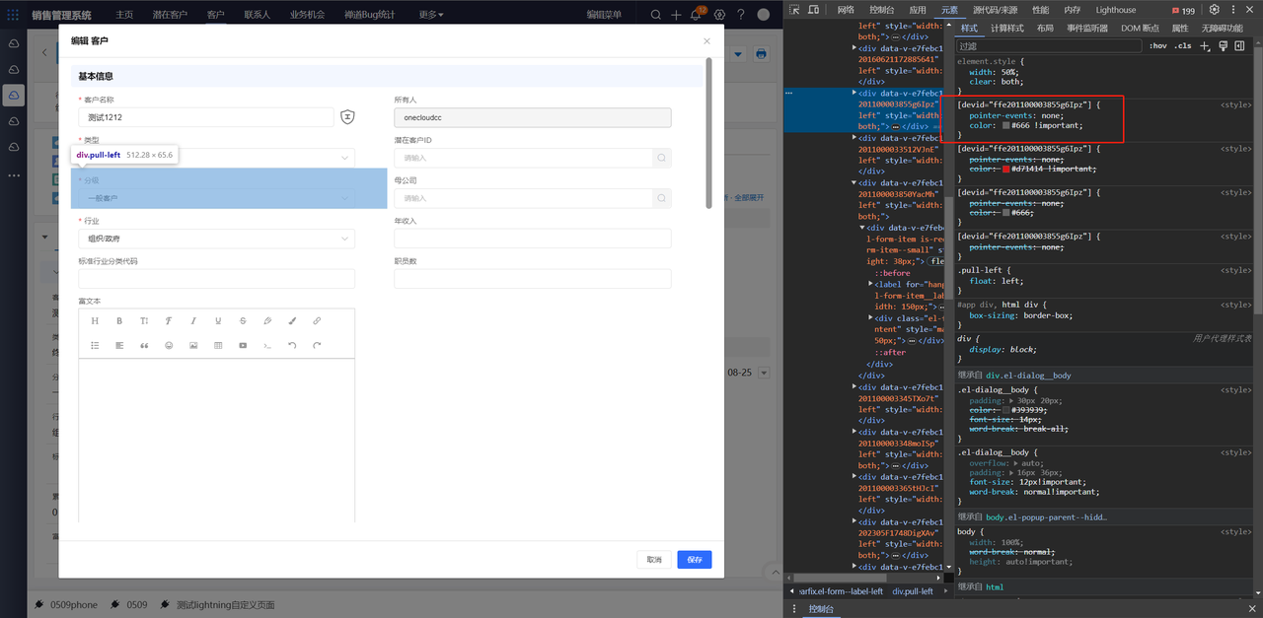Viewport: 1263px width, 618px height.
Task: Click the underline icon in editor toolbar
Action: point(218,321)
